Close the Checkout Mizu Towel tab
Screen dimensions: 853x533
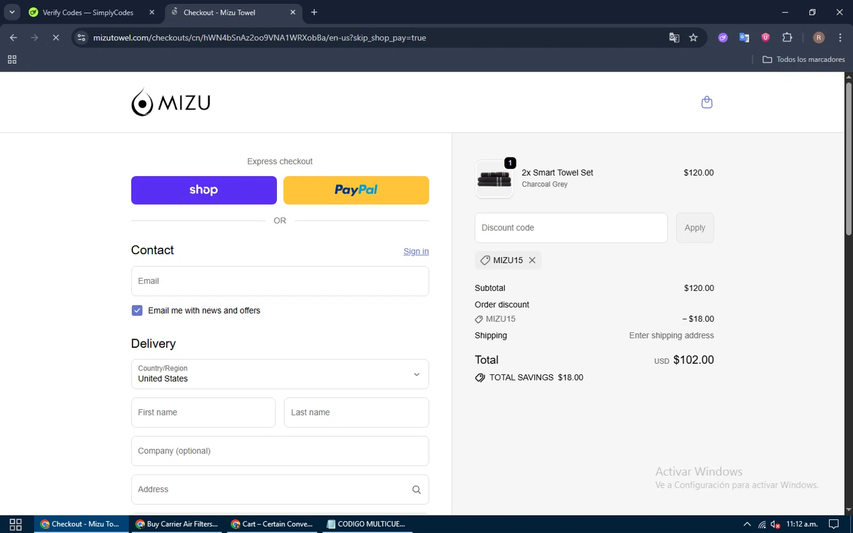[293, 12]
